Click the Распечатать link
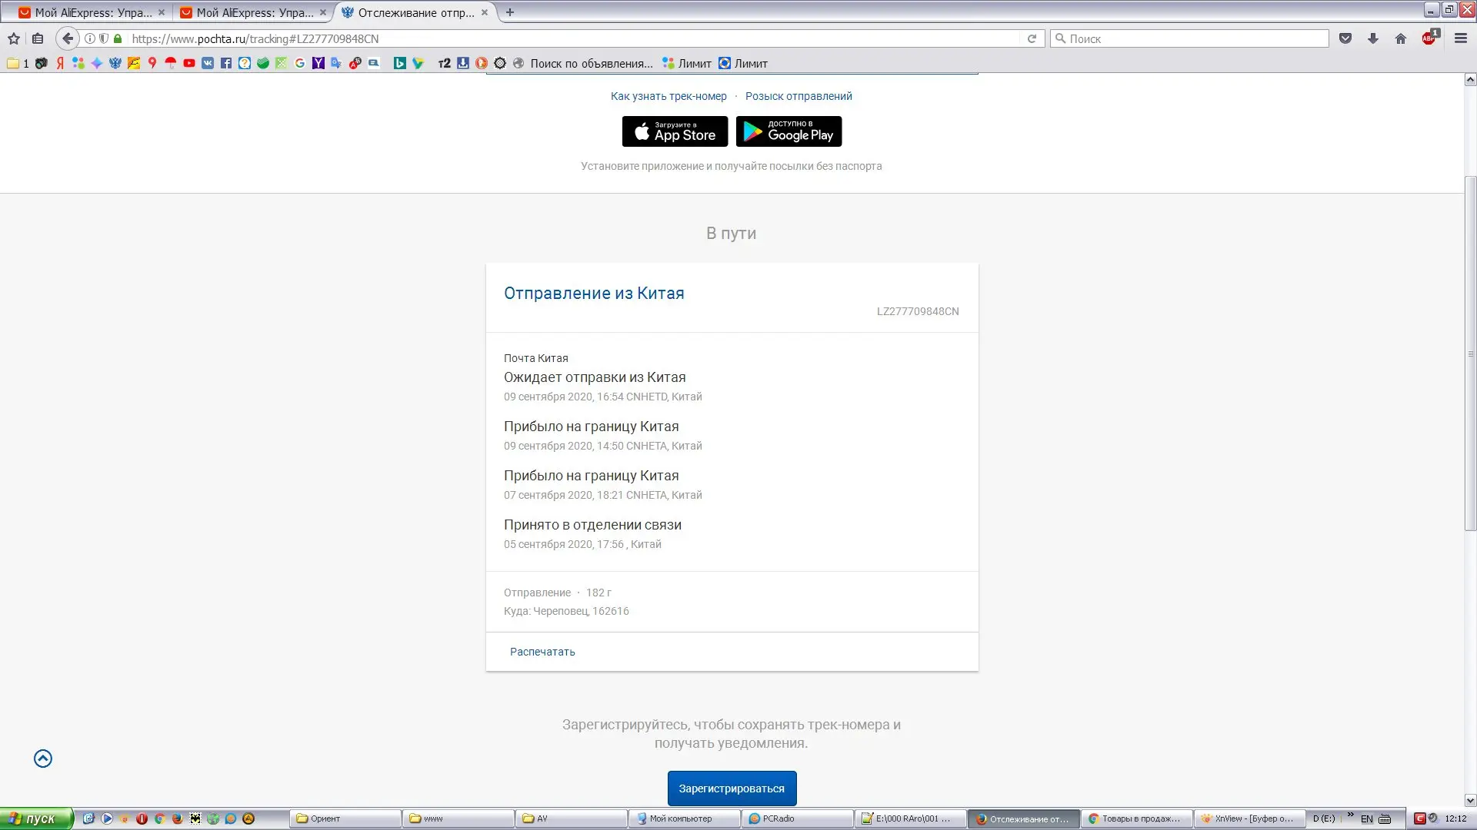 [x=542, y=652]
